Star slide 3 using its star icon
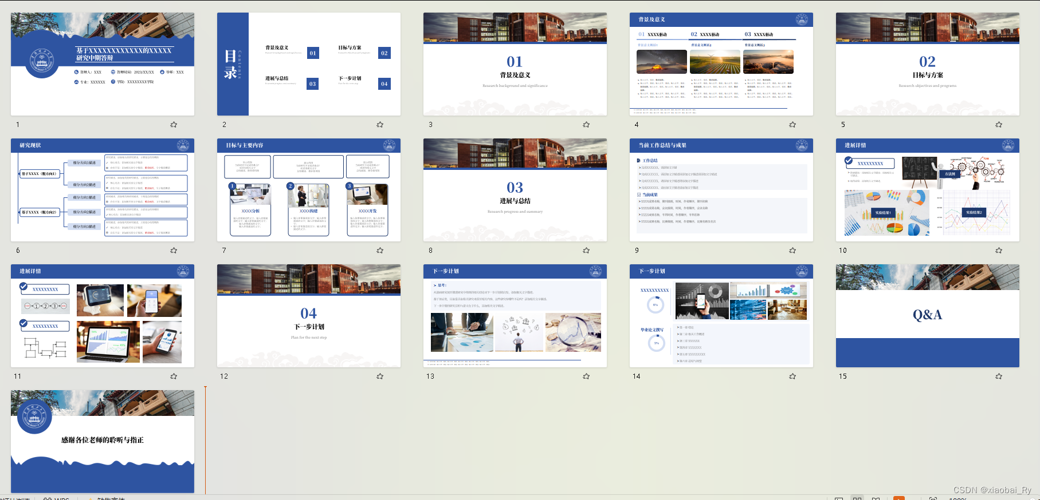The height and width of the screenshot is (500, 1040). pos(586,124)
